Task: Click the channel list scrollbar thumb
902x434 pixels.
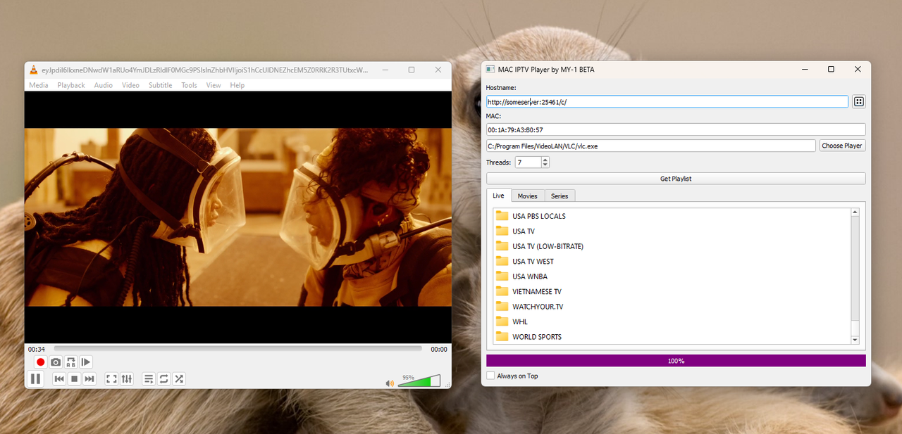Action: click(x=855, y=328)
